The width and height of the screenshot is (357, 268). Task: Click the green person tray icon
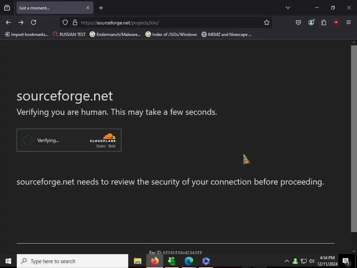(x=295, y=261)
